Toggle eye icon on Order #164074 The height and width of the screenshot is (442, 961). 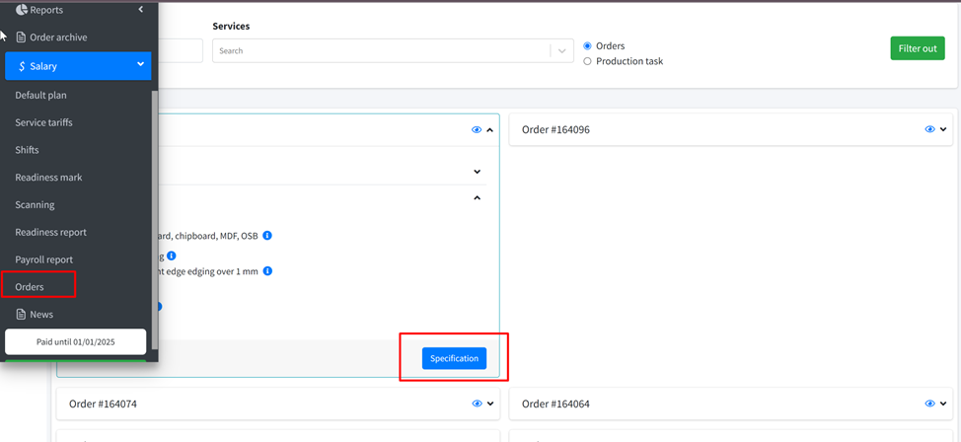477,404
